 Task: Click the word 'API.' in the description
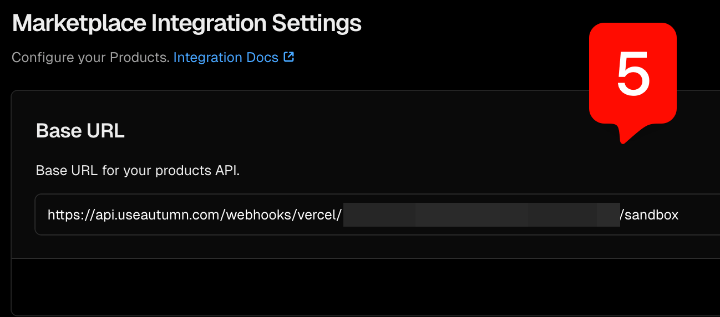pos(227,170)
